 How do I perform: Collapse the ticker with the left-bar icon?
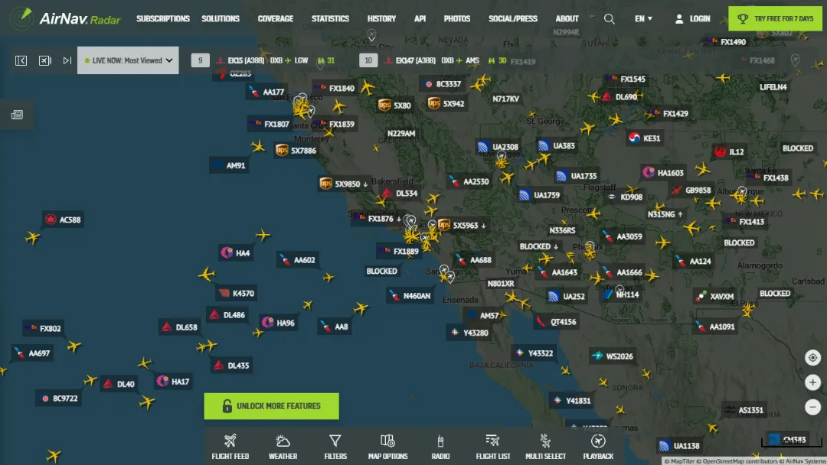pyautogui.click(x=21, y=60)
